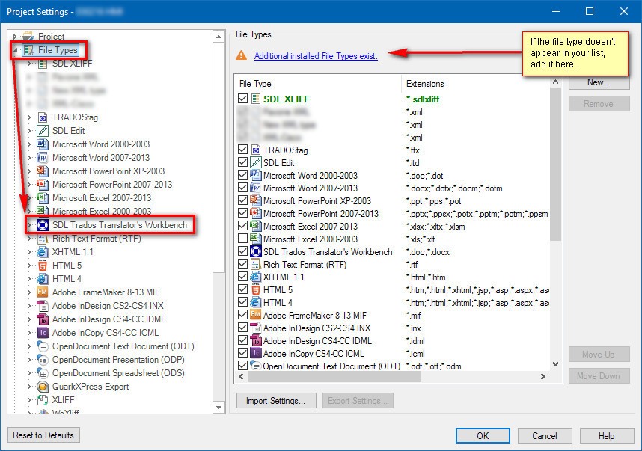Click SDL Trados Translator's Workbench icon in tree
Image resolution: width=642 pixels, height=451 pixels.
coord(43,225)
